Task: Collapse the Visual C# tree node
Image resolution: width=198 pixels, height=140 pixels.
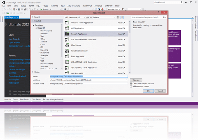Action: 36,28
